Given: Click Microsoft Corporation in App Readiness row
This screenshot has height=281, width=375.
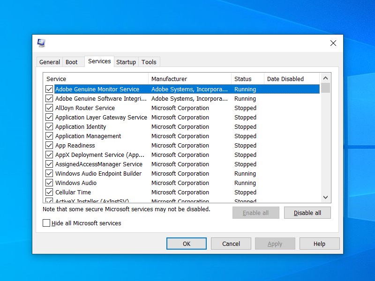Looking at the screenshot, I should pyautogui.click(x=180, y=146).
